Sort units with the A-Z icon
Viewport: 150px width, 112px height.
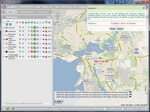pyautogui.click(x=17, y=22)
